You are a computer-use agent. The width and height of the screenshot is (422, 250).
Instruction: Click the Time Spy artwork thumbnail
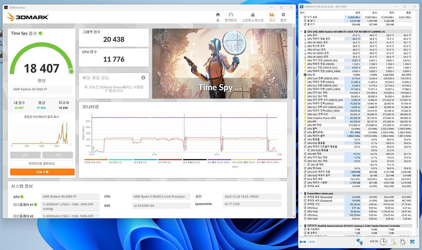tap(220, 63)
